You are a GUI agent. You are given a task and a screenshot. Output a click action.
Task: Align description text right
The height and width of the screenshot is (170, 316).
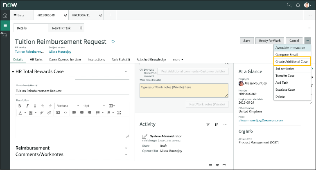pos(90,113)
